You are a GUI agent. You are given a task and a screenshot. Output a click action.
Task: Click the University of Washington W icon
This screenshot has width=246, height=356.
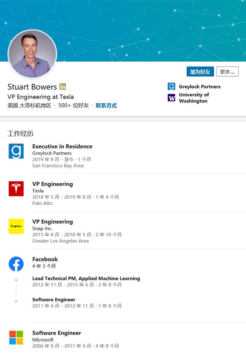(x=171, y=98)
